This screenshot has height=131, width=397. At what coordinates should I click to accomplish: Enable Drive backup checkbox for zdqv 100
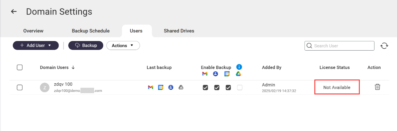(x=240, y=87)
